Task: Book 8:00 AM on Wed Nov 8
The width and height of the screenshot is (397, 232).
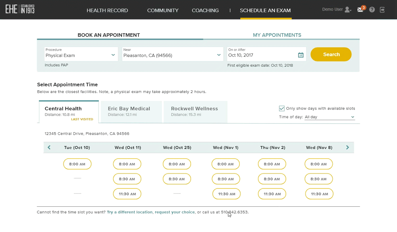Action: tap(318, 164)
